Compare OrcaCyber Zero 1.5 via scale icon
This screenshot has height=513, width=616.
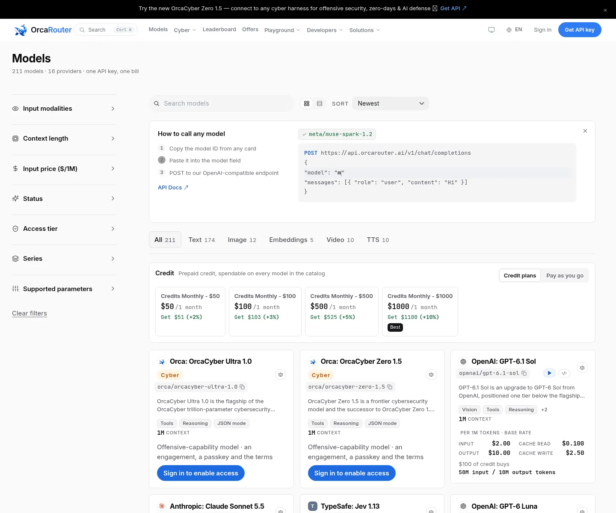click(431, 374)
